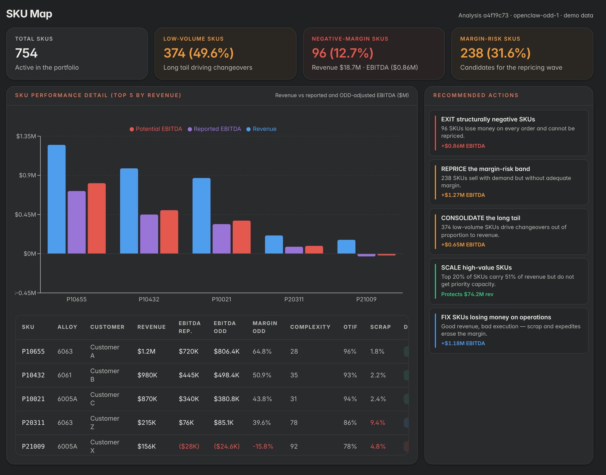The image size is (606, 475).
Task: Open the Total SKUs 754 card
Action: coord(77,53)
